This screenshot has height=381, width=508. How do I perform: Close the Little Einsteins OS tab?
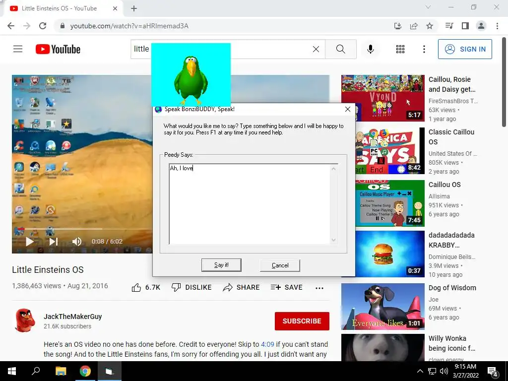pyautogui.click(x=115, y=8)
